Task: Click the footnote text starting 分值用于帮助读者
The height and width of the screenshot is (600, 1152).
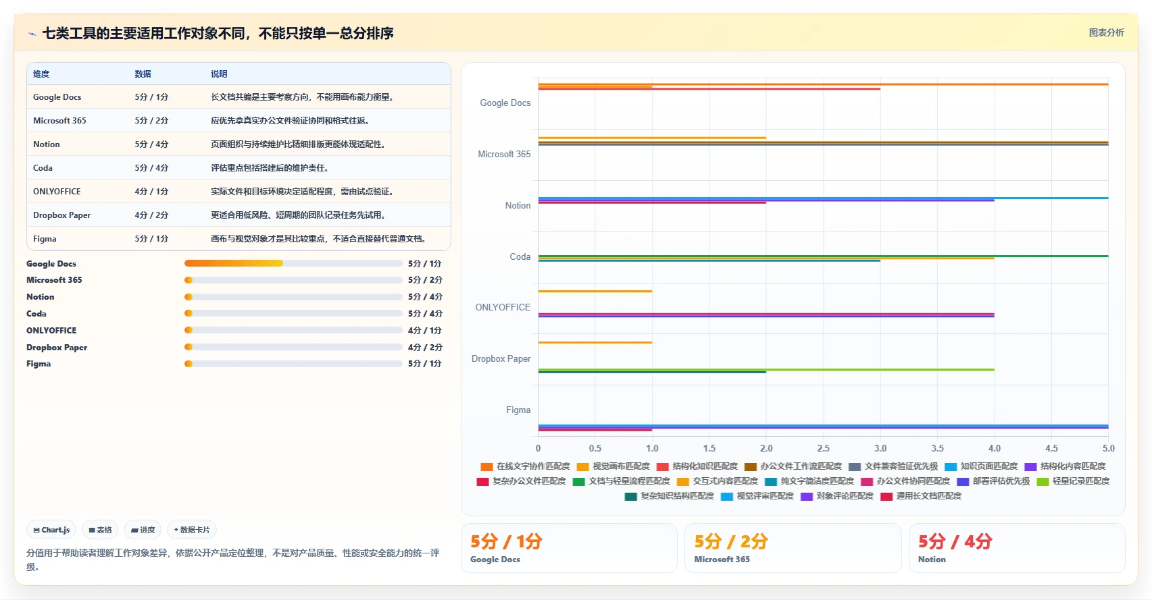Action: pos(233,560)
